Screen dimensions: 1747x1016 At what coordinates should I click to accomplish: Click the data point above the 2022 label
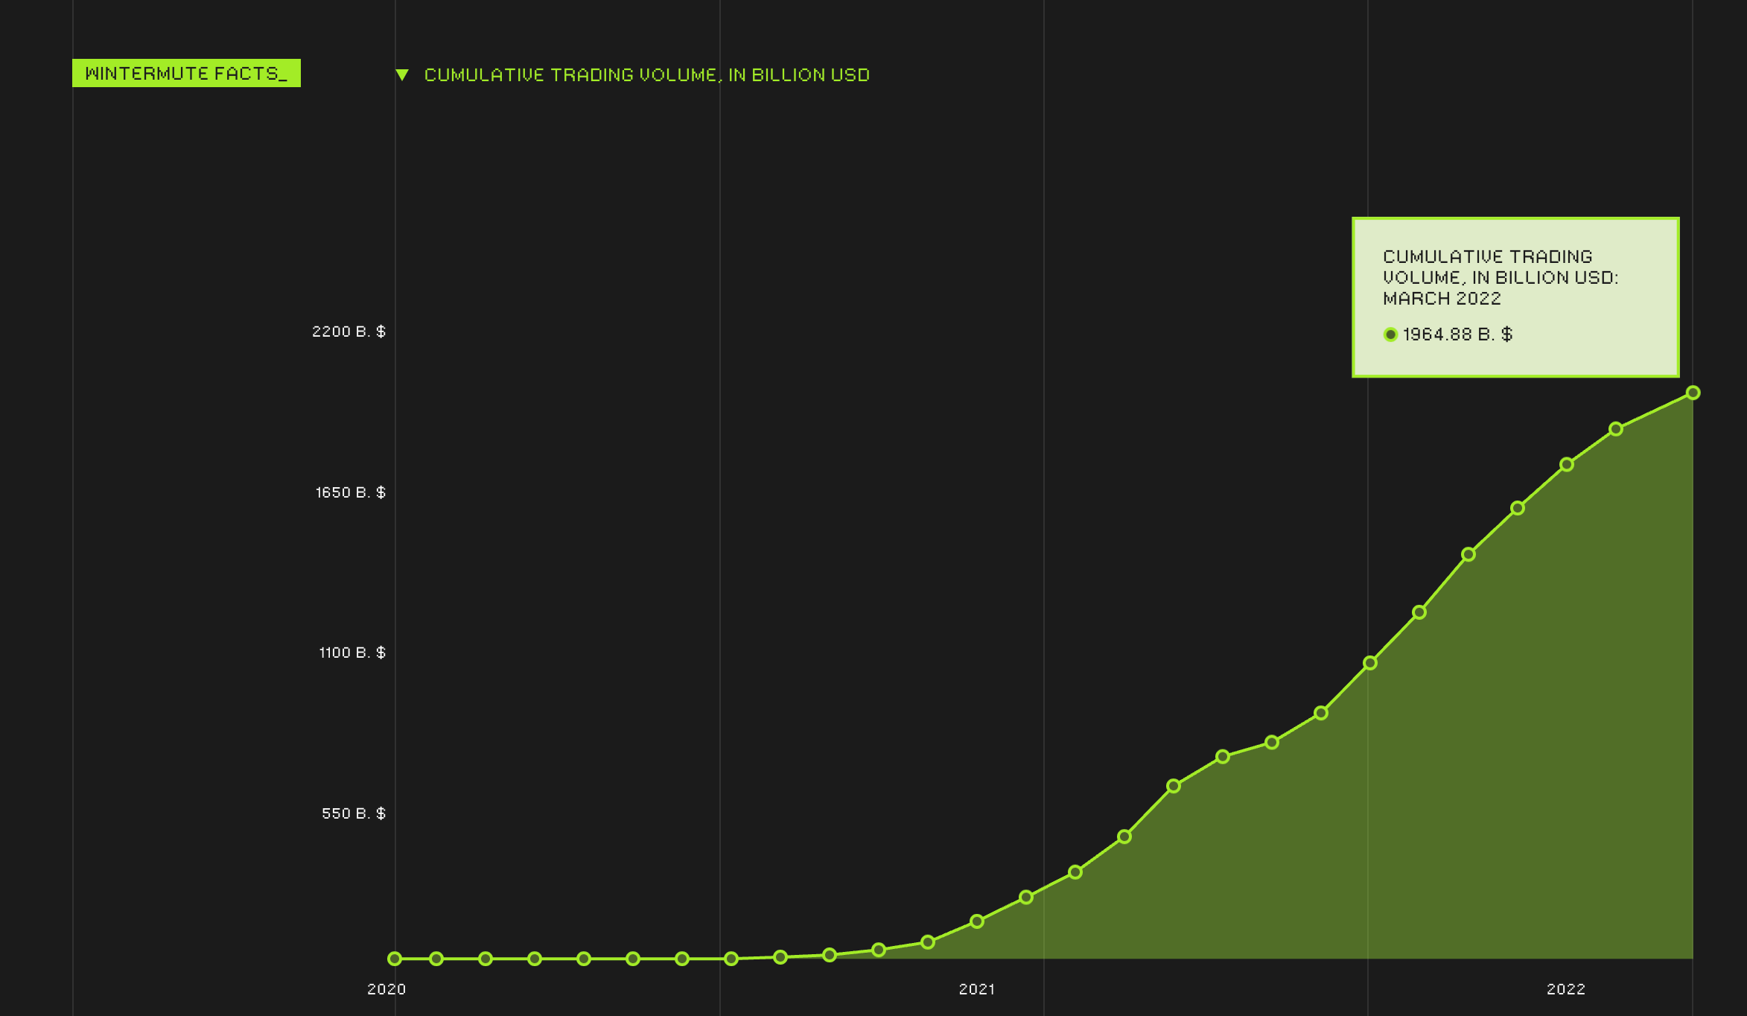1567,465
